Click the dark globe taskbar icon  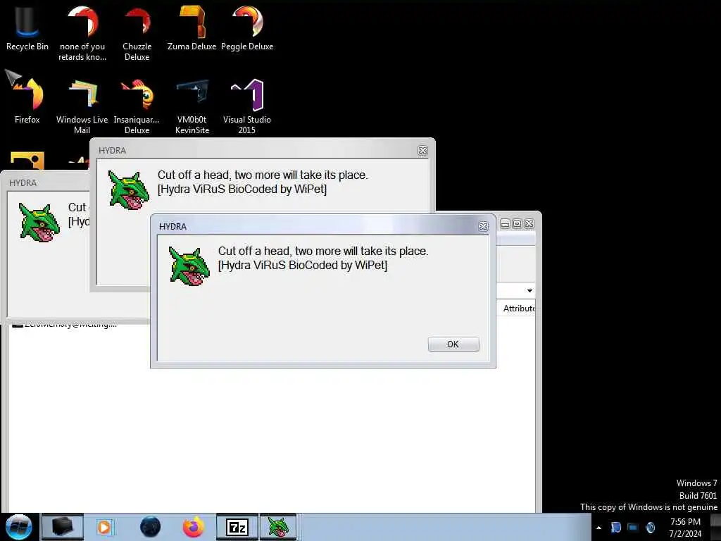pos(151,527)
